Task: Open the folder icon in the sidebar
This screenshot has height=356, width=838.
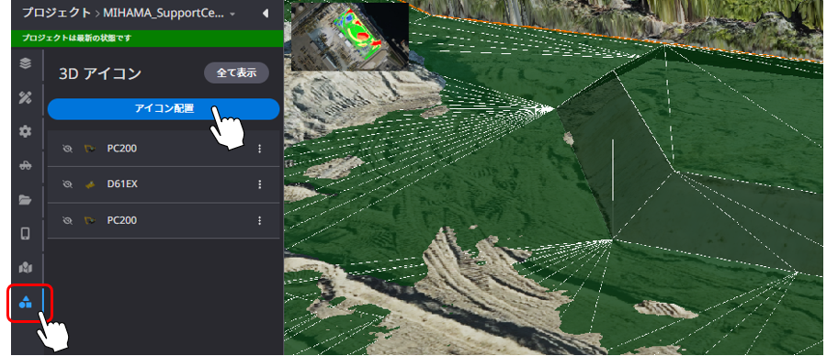Action: (x=25, y=200)
